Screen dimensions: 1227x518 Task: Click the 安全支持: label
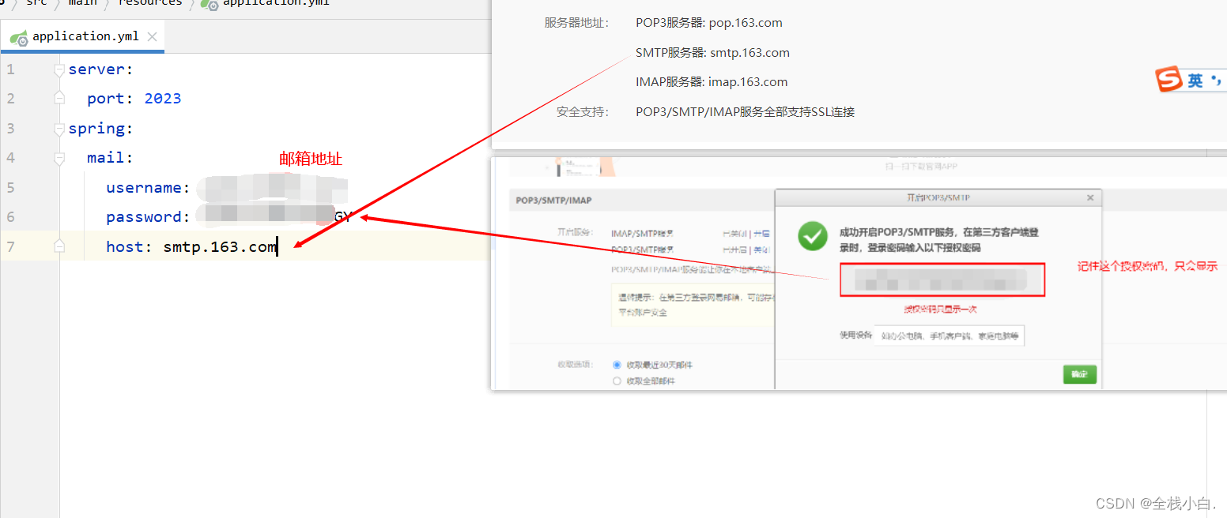[583, 112]
